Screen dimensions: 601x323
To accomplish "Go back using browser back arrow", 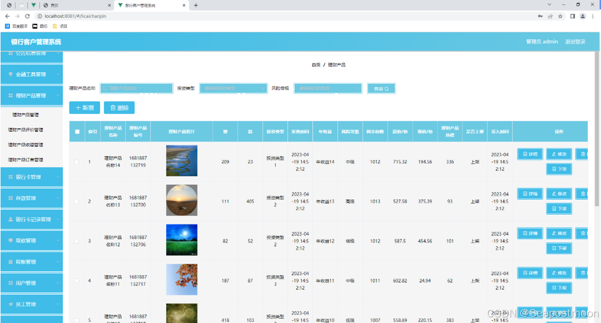I will pos(7,16).
